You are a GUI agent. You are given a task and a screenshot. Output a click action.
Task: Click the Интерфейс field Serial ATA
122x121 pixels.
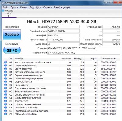click(x=63, y=36)
